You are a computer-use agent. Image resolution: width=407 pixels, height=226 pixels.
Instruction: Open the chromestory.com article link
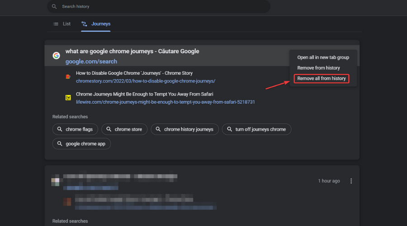[146, 81]
